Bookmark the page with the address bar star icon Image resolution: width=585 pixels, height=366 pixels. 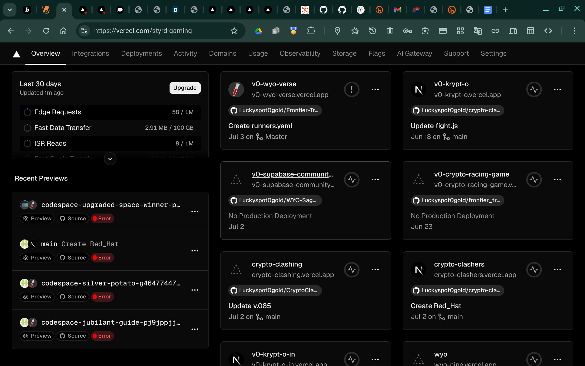234,31
